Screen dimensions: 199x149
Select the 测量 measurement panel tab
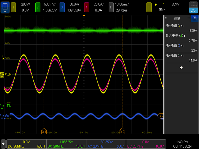pyautogui.click(x=177, y=19)
